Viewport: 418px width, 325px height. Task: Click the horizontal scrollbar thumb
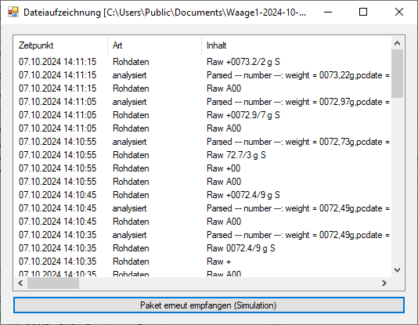point(53,283)
